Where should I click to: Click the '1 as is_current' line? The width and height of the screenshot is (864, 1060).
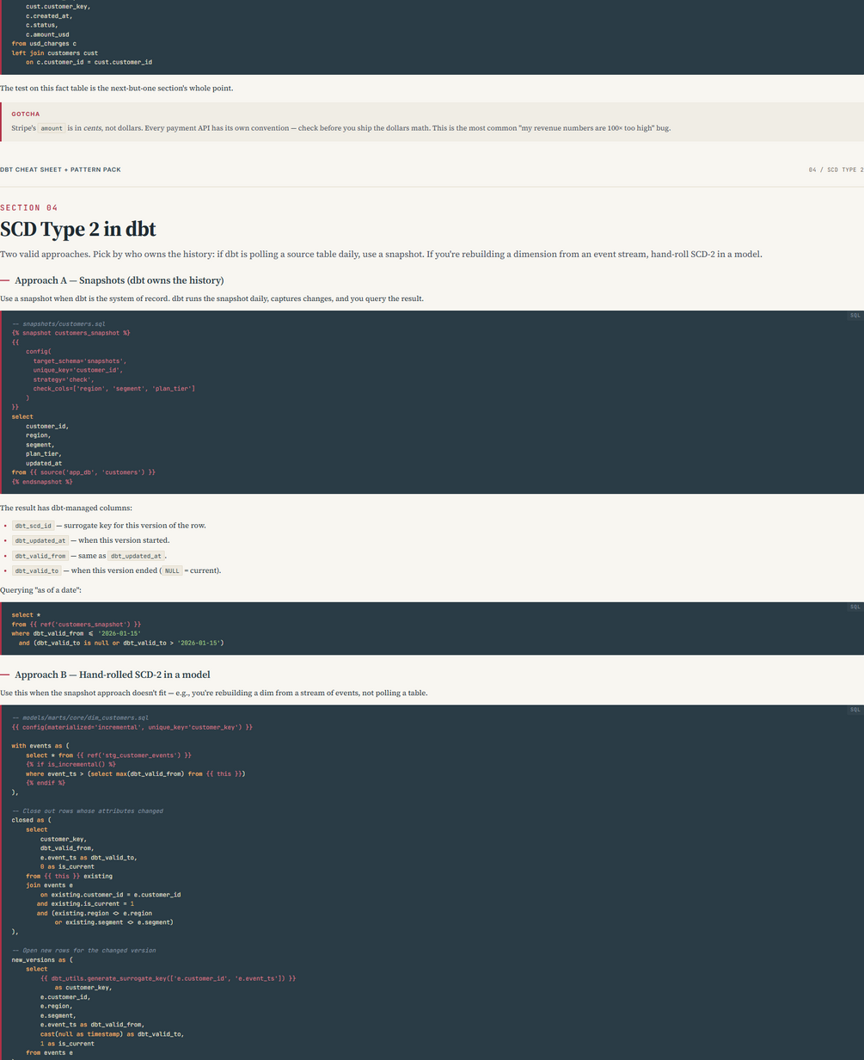point(67,1043)
